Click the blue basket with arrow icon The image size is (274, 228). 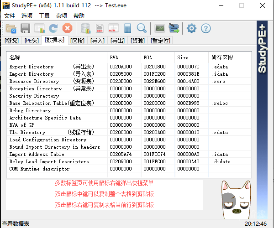pos(174,28)
